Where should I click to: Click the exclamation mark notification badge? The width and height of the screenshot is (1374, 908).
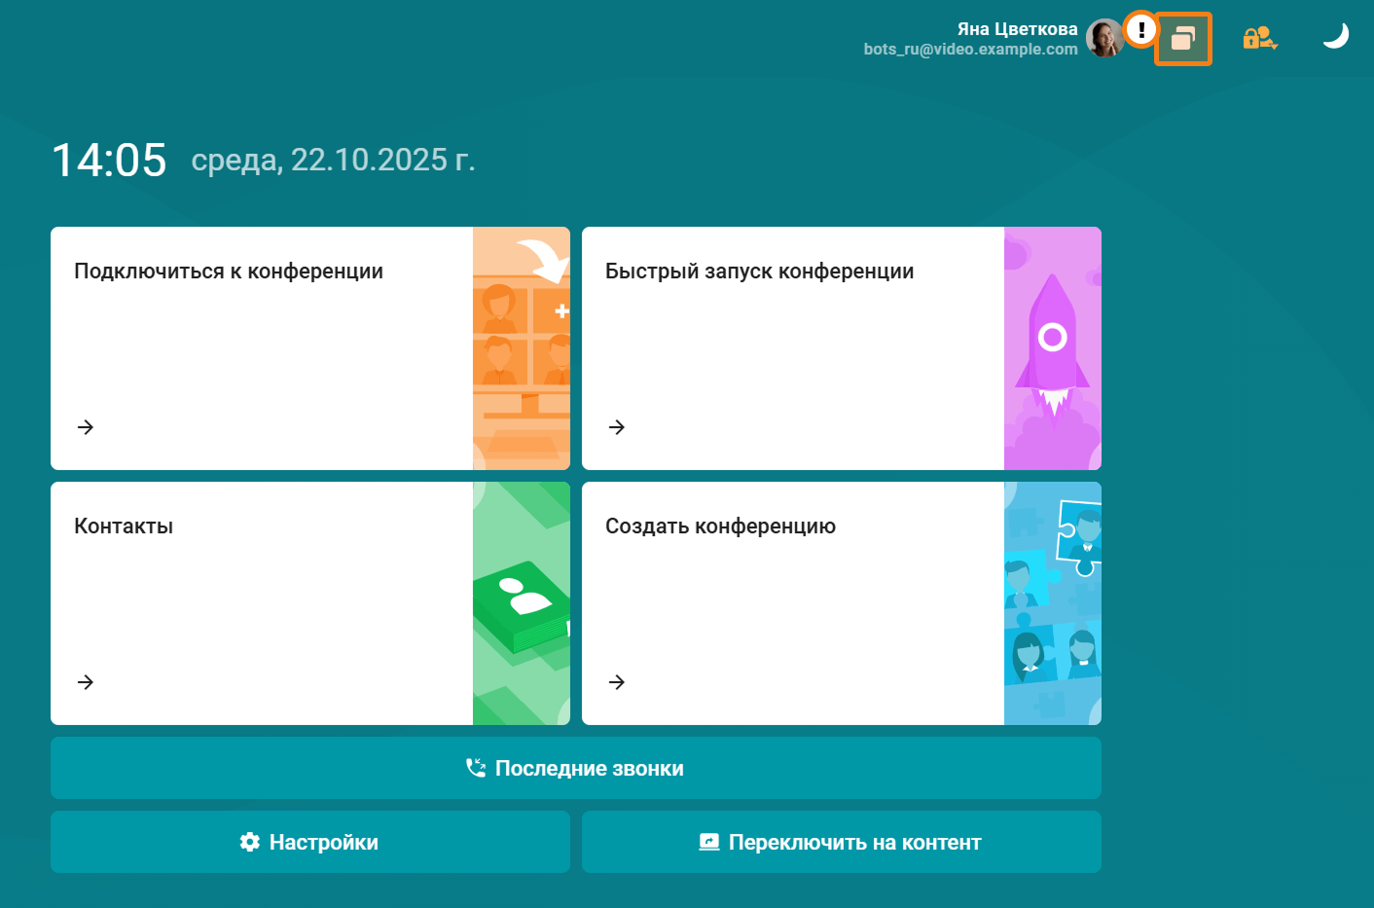pos(1141,28)
